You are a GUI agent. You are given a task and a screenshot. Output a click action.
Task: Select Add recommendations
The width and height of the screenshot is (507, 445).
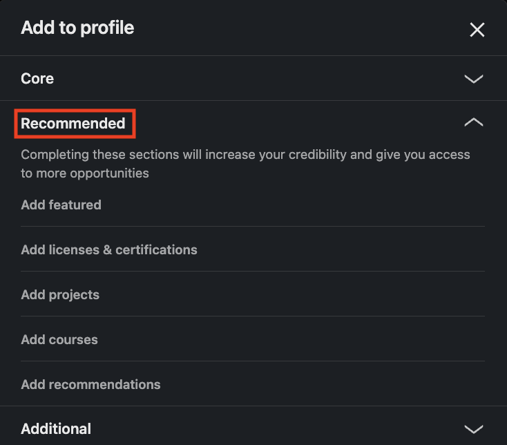[x=253, y=384]
